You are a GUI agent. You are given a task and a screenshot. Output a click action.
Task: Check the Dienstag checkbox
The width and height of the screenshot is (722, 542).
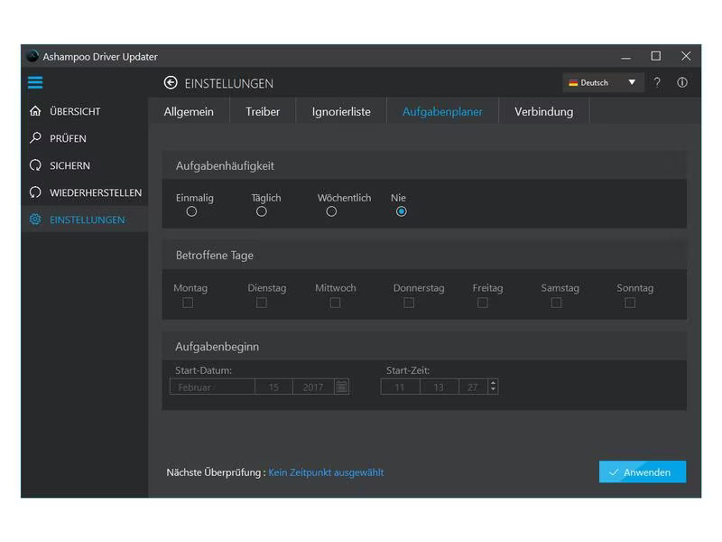(262, 303)
